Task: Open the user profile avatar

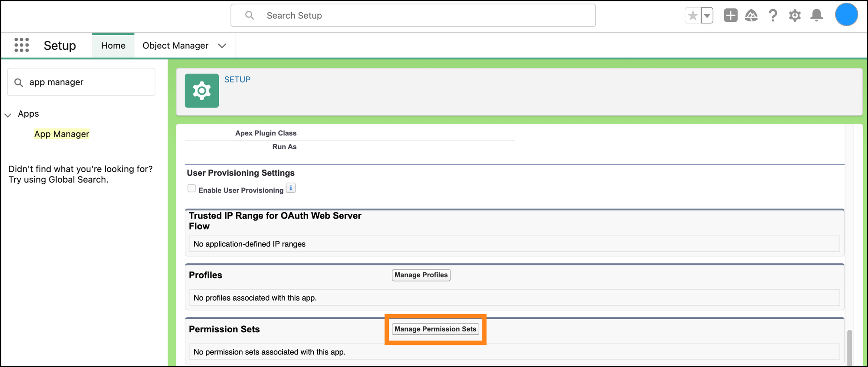Action: click(846, 15)
